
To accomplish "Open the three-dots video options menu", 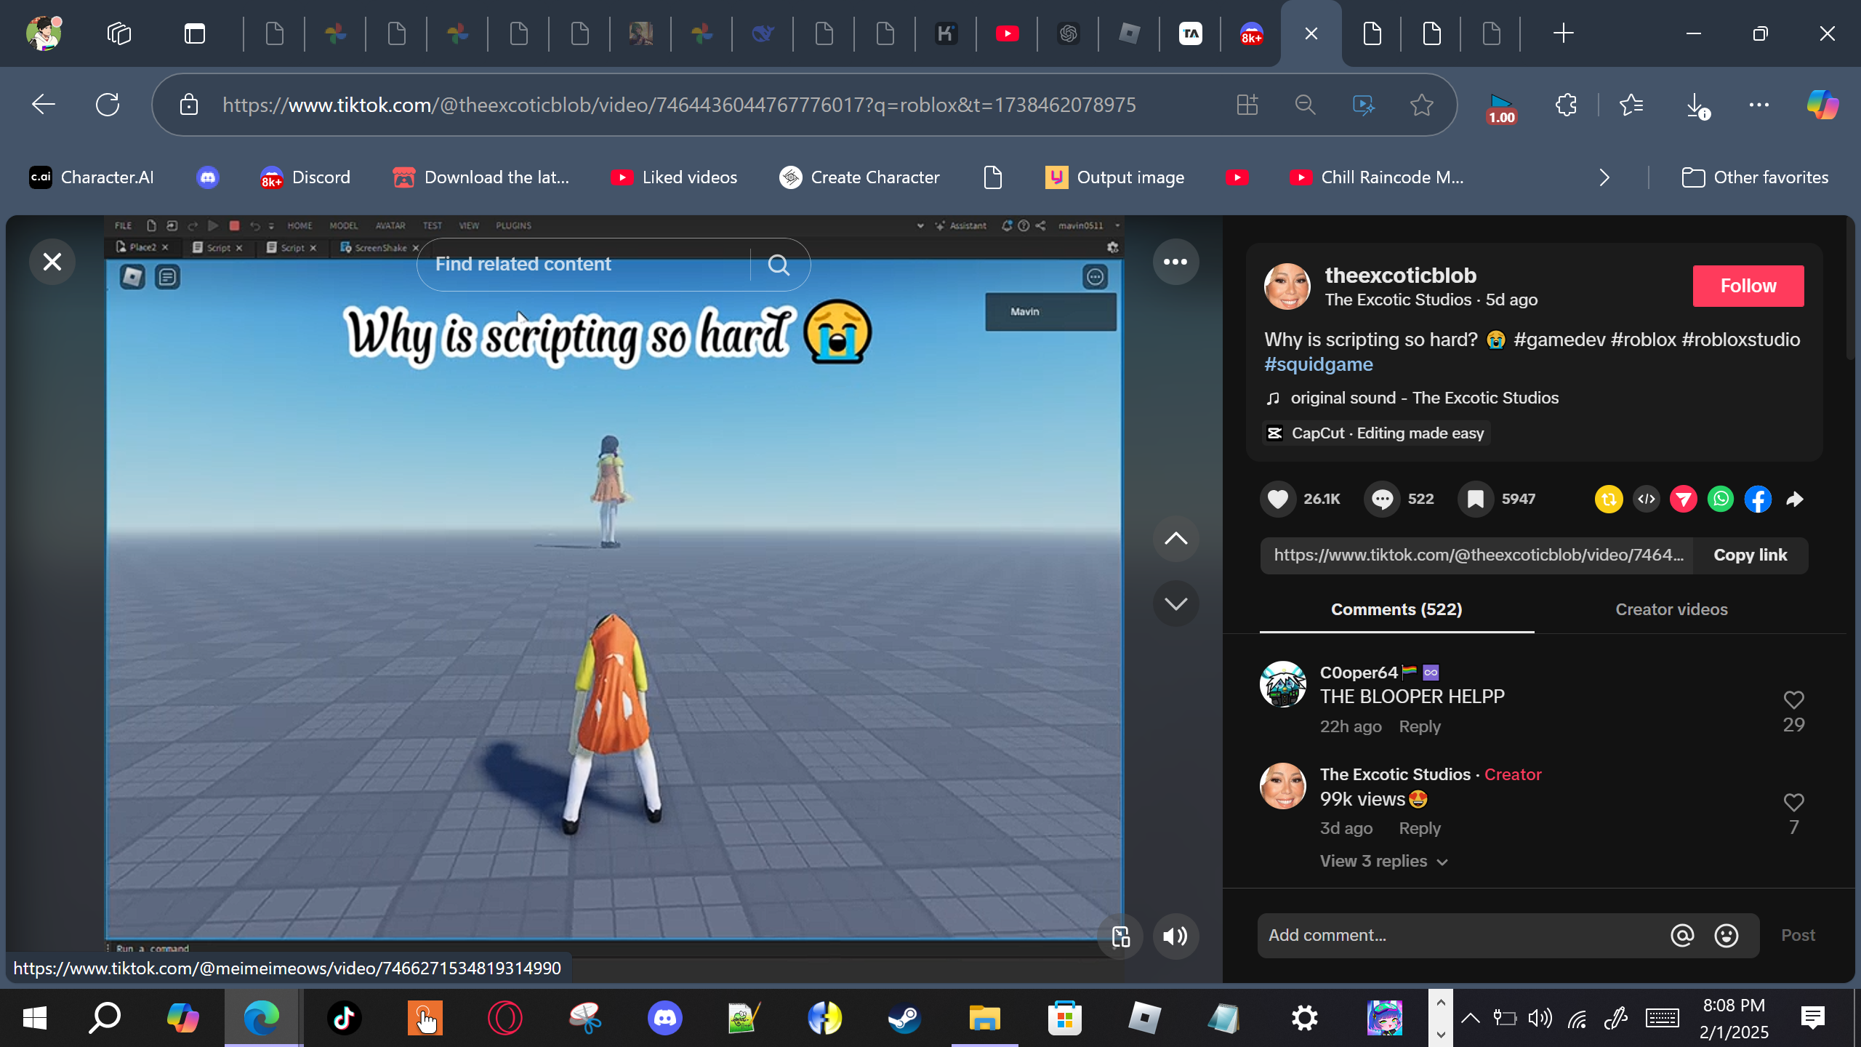I will (x=1175, y=262).
